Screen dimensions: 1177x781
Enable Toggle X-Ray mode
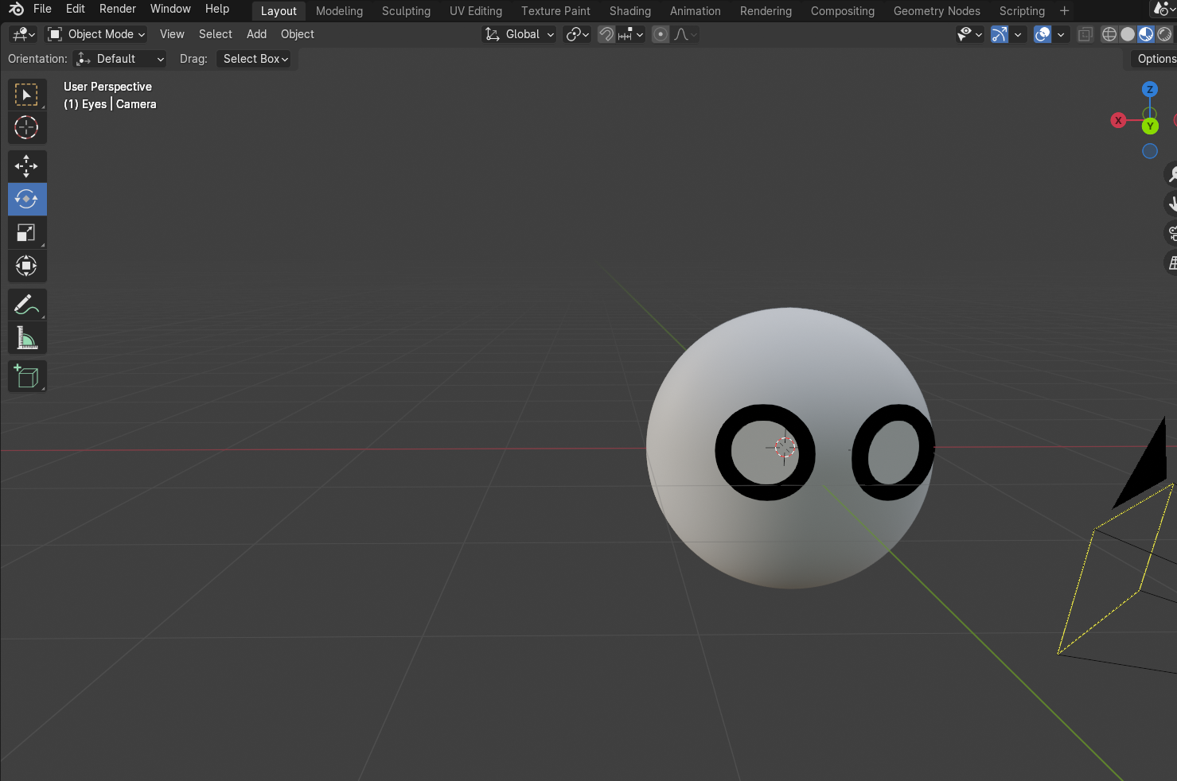(1085, 34)
